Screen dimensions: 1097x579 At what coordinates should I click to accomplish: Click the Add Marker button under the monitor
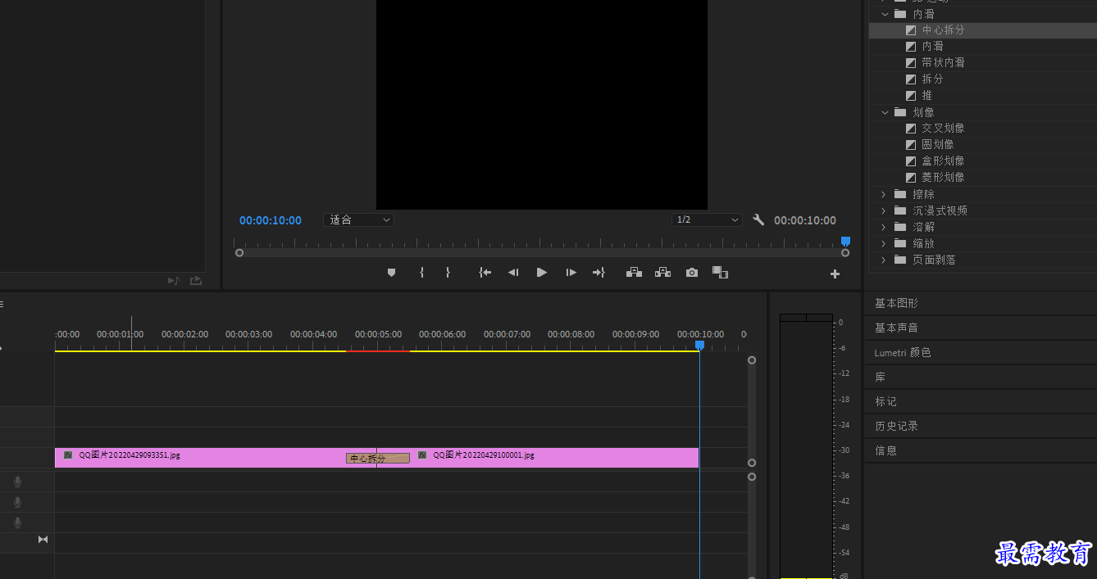click(x=391, y=273)
